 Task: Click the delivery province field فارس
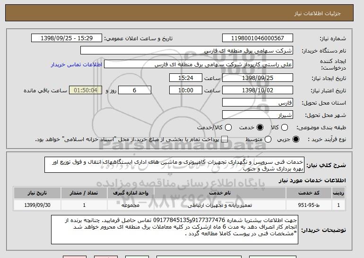pos(258,103)
